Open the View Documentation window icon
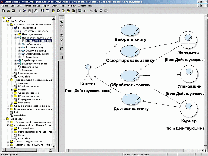 (x=47, y=11)
